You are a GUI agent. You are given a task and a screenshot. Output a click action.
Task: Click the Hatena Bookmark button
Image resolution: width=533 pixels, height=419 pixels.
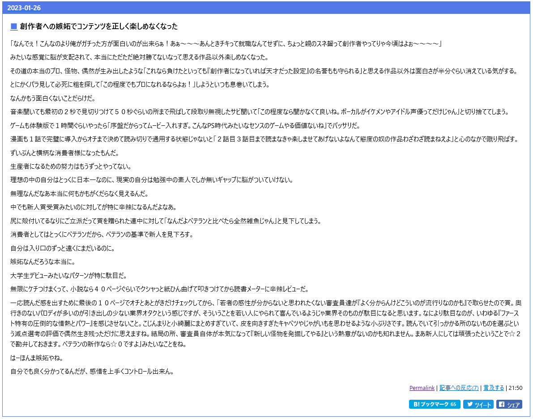click(x=434, y=404)
